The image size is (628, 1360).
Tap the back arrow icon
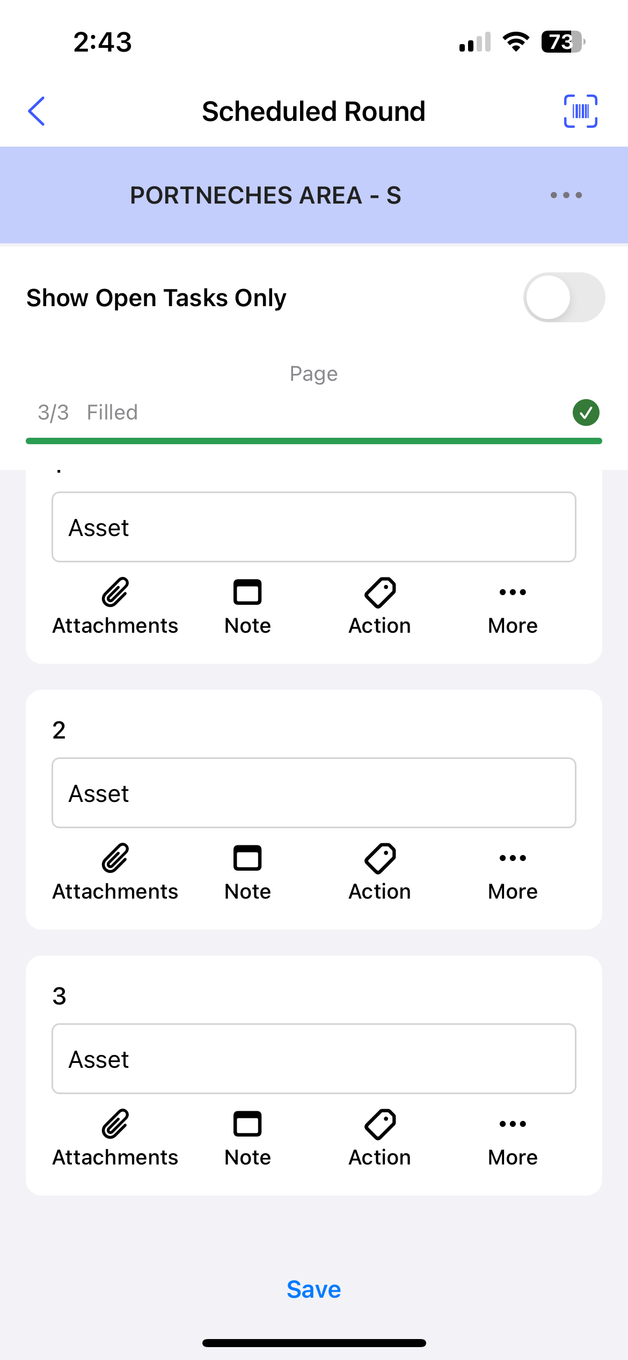click(36, 111)
